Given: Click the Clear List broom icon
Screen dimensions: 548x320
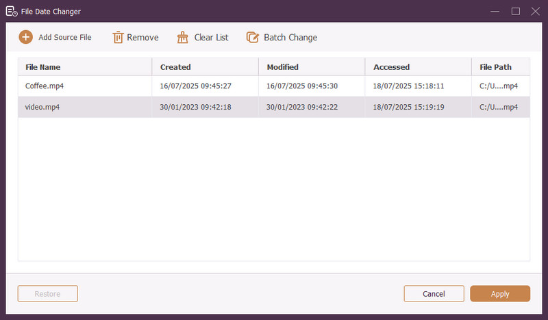Looking at the screenshot, I should pos(182,37).
